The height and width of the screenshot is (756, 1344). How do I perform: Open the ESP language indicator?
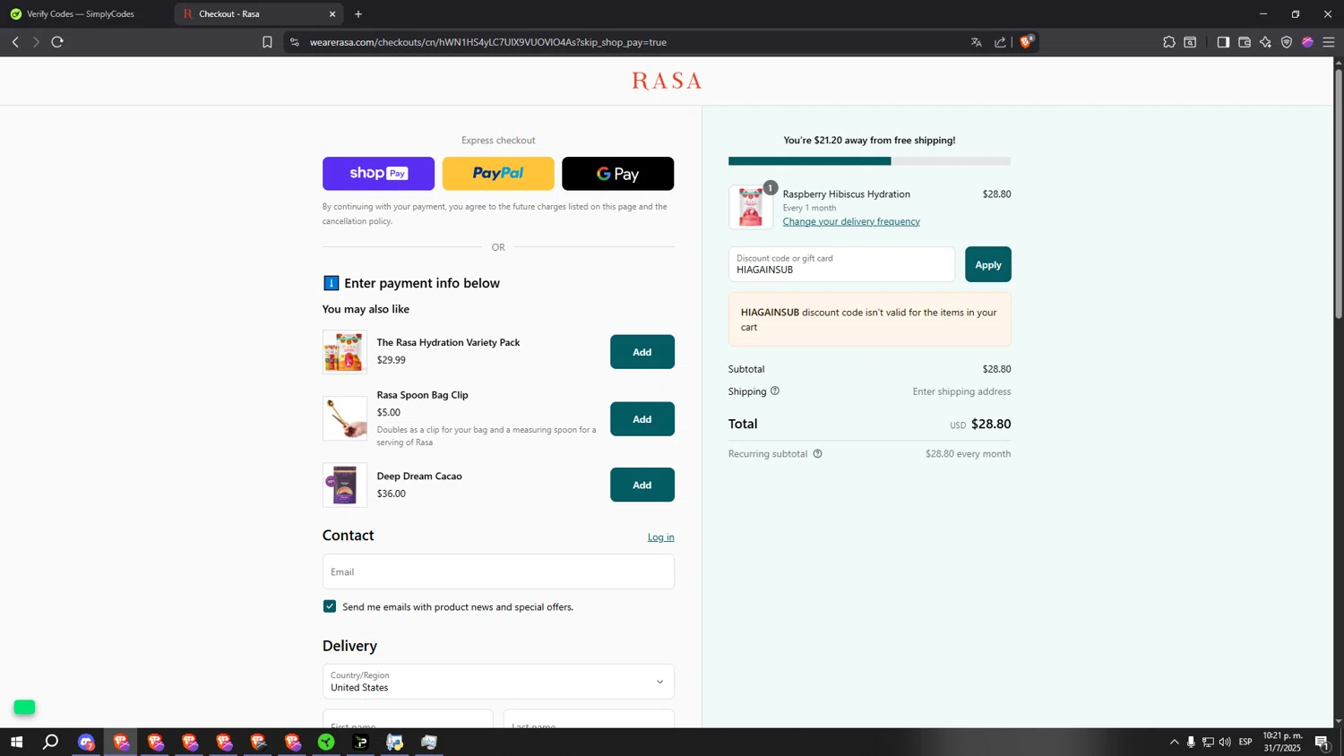click(x=1245, y=742)
